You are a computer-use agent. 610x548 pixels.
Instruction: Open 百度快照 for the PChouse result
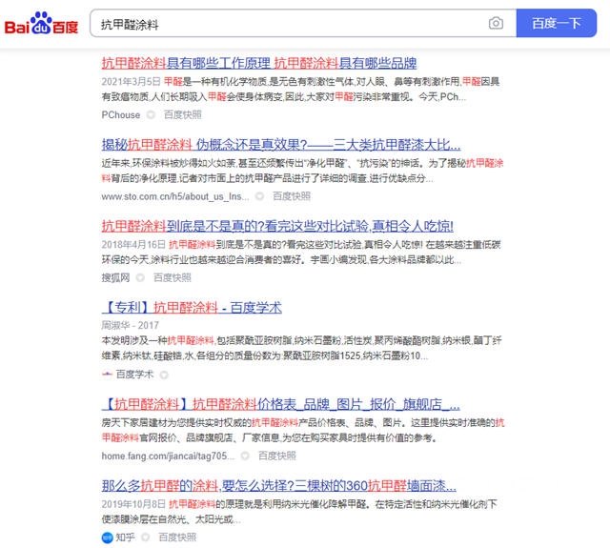[182, 114]
